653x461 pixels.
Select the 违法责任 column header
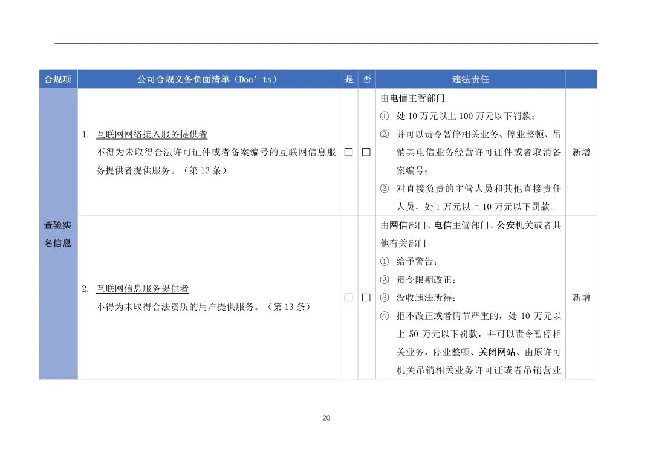tap(470, 79)
